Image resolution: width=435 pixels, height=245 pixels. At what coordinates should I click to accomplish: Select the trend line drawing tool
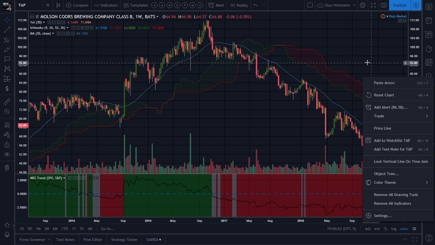pyautogui.click(x=7, y=30)
